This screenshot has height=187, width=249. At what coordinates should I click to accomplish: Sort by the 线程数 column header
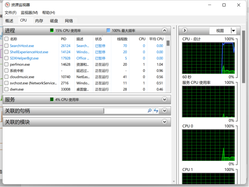coord(122,39)
